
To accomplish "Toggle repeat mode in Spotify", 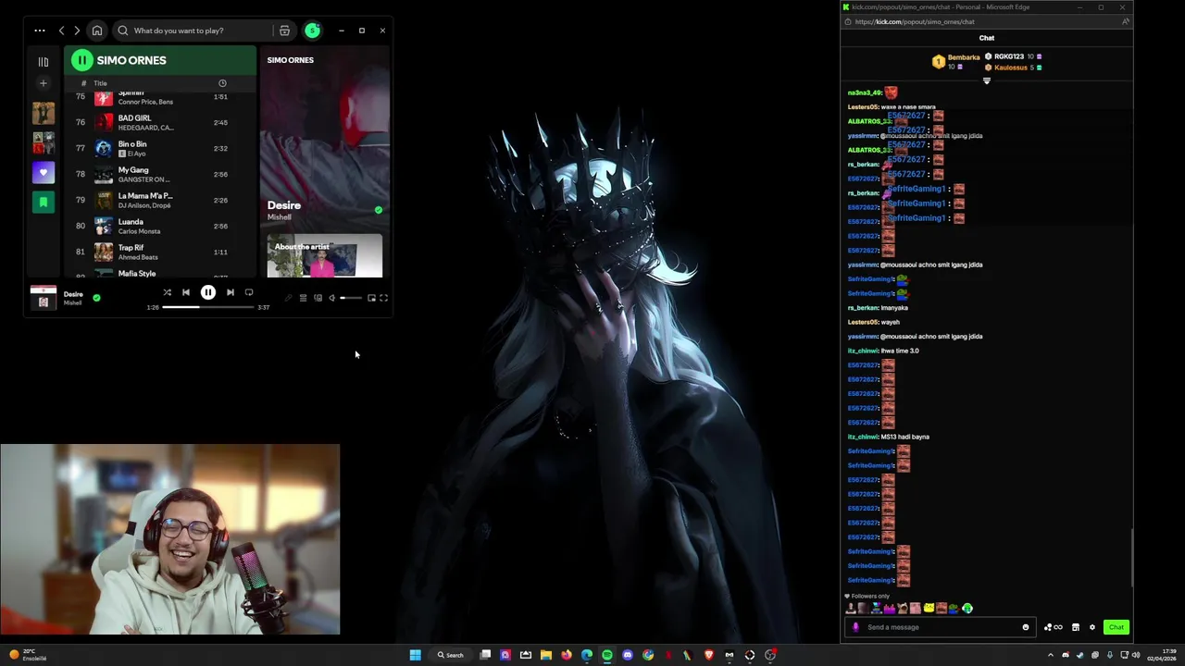I will [x=249, y=292].
